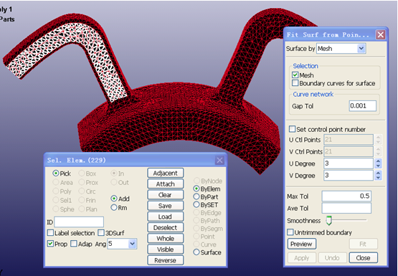
Task: Click the Reverse button
Action: click(165, 260)
